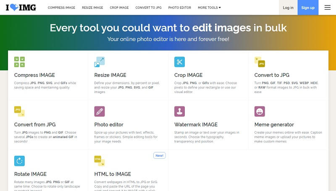
Task: Open CONVERT TO JPG in top navigation
Action: [x=149, y=8]
